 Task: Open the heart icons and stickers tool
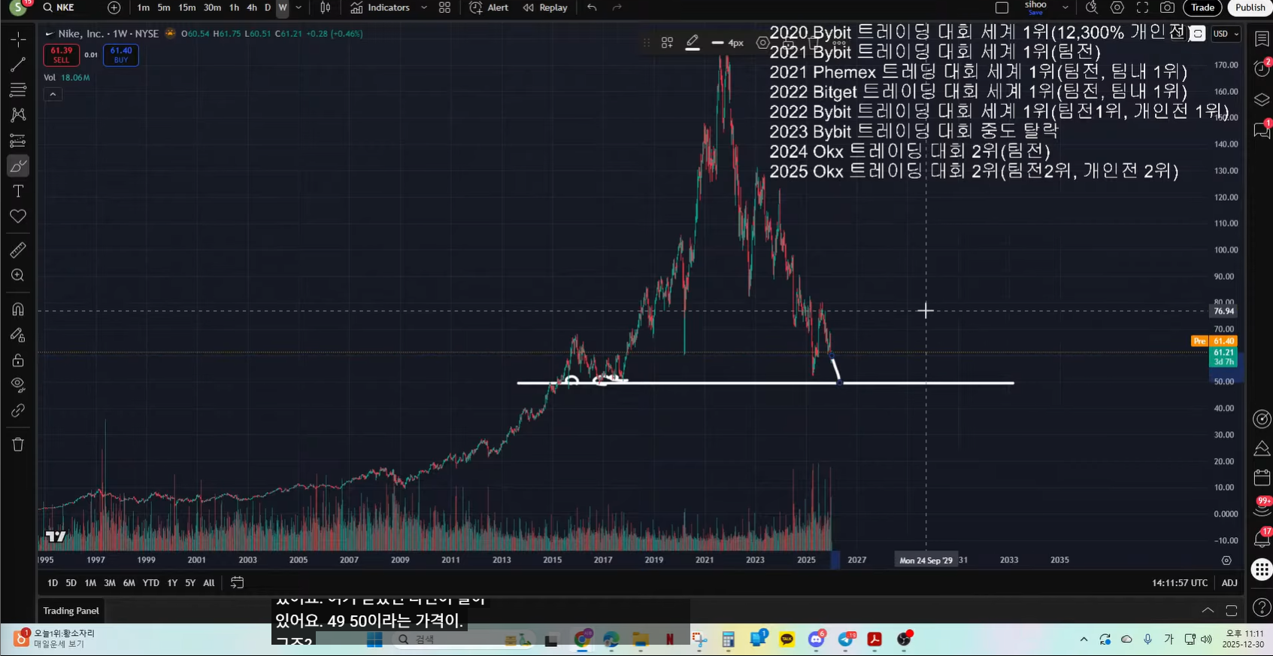pos(18,217)
